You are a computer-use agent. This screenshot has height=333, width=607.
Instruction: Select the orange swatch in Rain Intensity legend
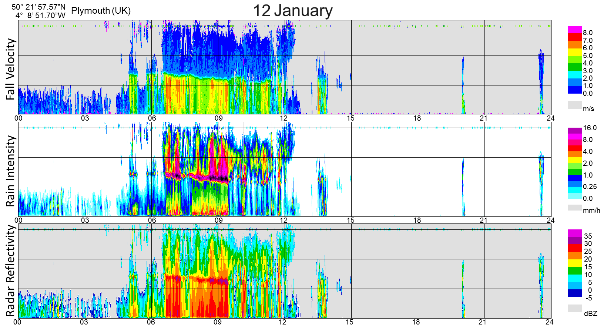click(x=575, y=154)
